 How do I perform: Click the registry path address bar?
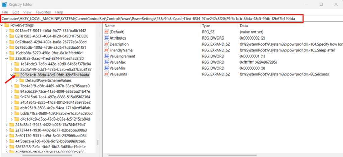[x=152, y=19]
